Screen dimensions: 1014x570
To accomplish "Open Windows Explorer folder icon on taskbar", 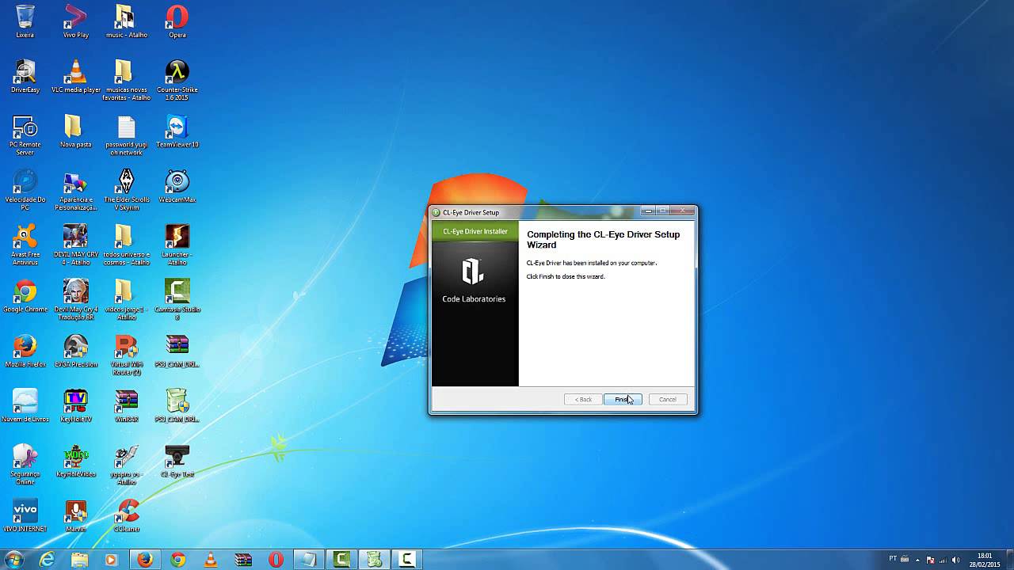I will (x=79, y=560).
